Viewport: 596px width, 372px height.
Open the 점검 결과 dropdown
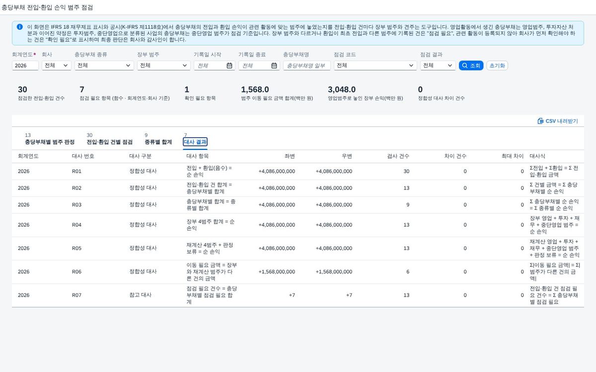[x=438, y=65]
